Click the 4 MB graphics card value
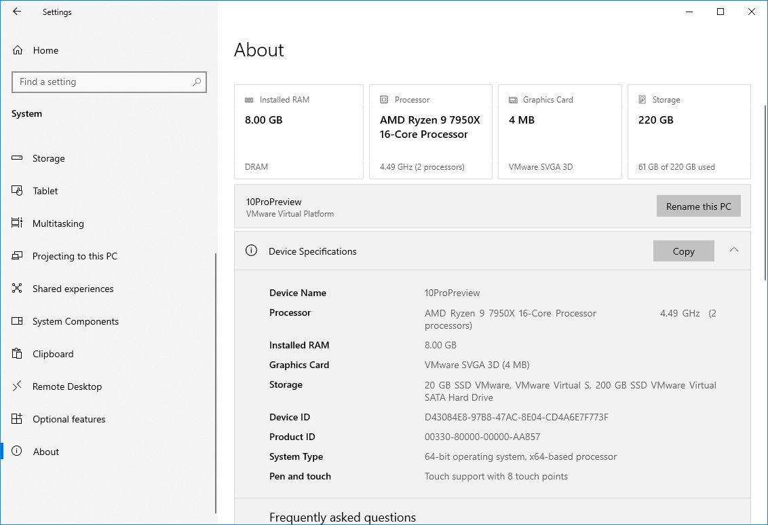This screenshot has width=768, height=525. point(522,120)
